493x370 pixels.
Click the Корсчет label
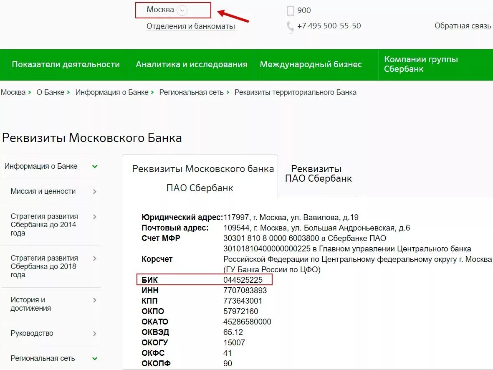pos(157,259)
